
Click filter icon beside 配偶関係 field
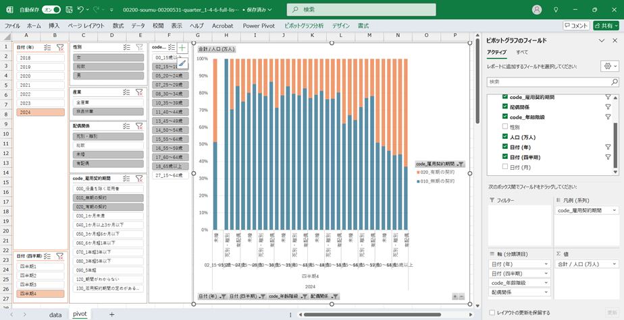pos(608,107)
